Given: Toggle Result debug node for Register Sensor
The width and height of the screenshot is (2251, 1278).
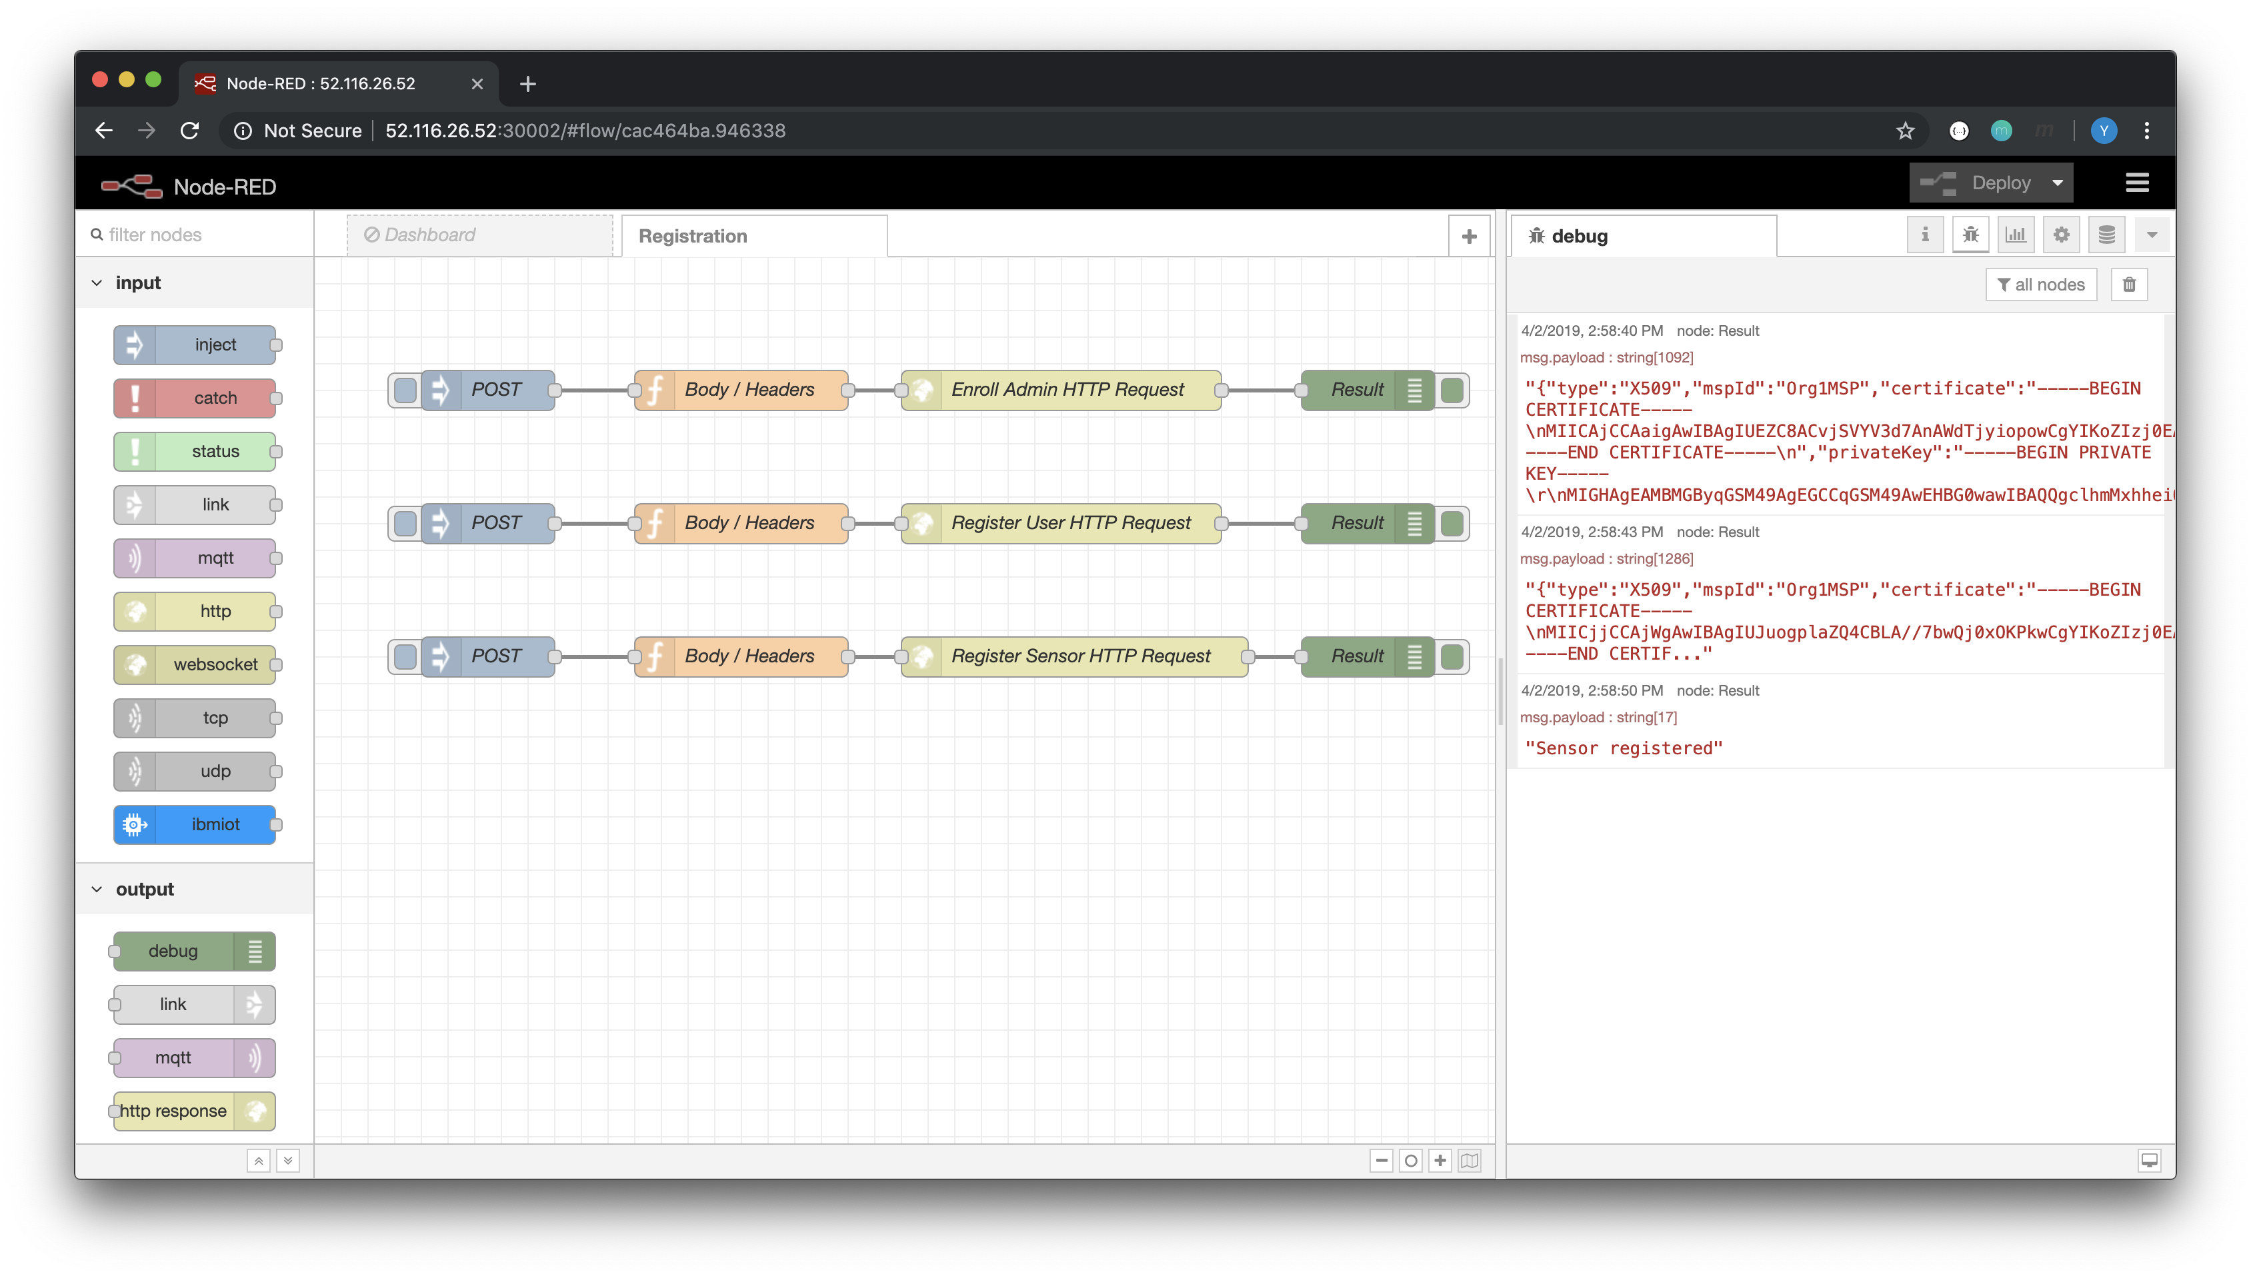Looking at the screenshot, I should [1452, 656].
